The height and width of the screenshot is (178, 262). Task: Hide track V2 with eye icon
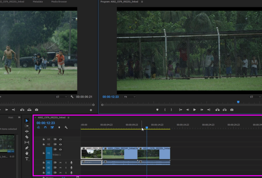click(61, 145)
